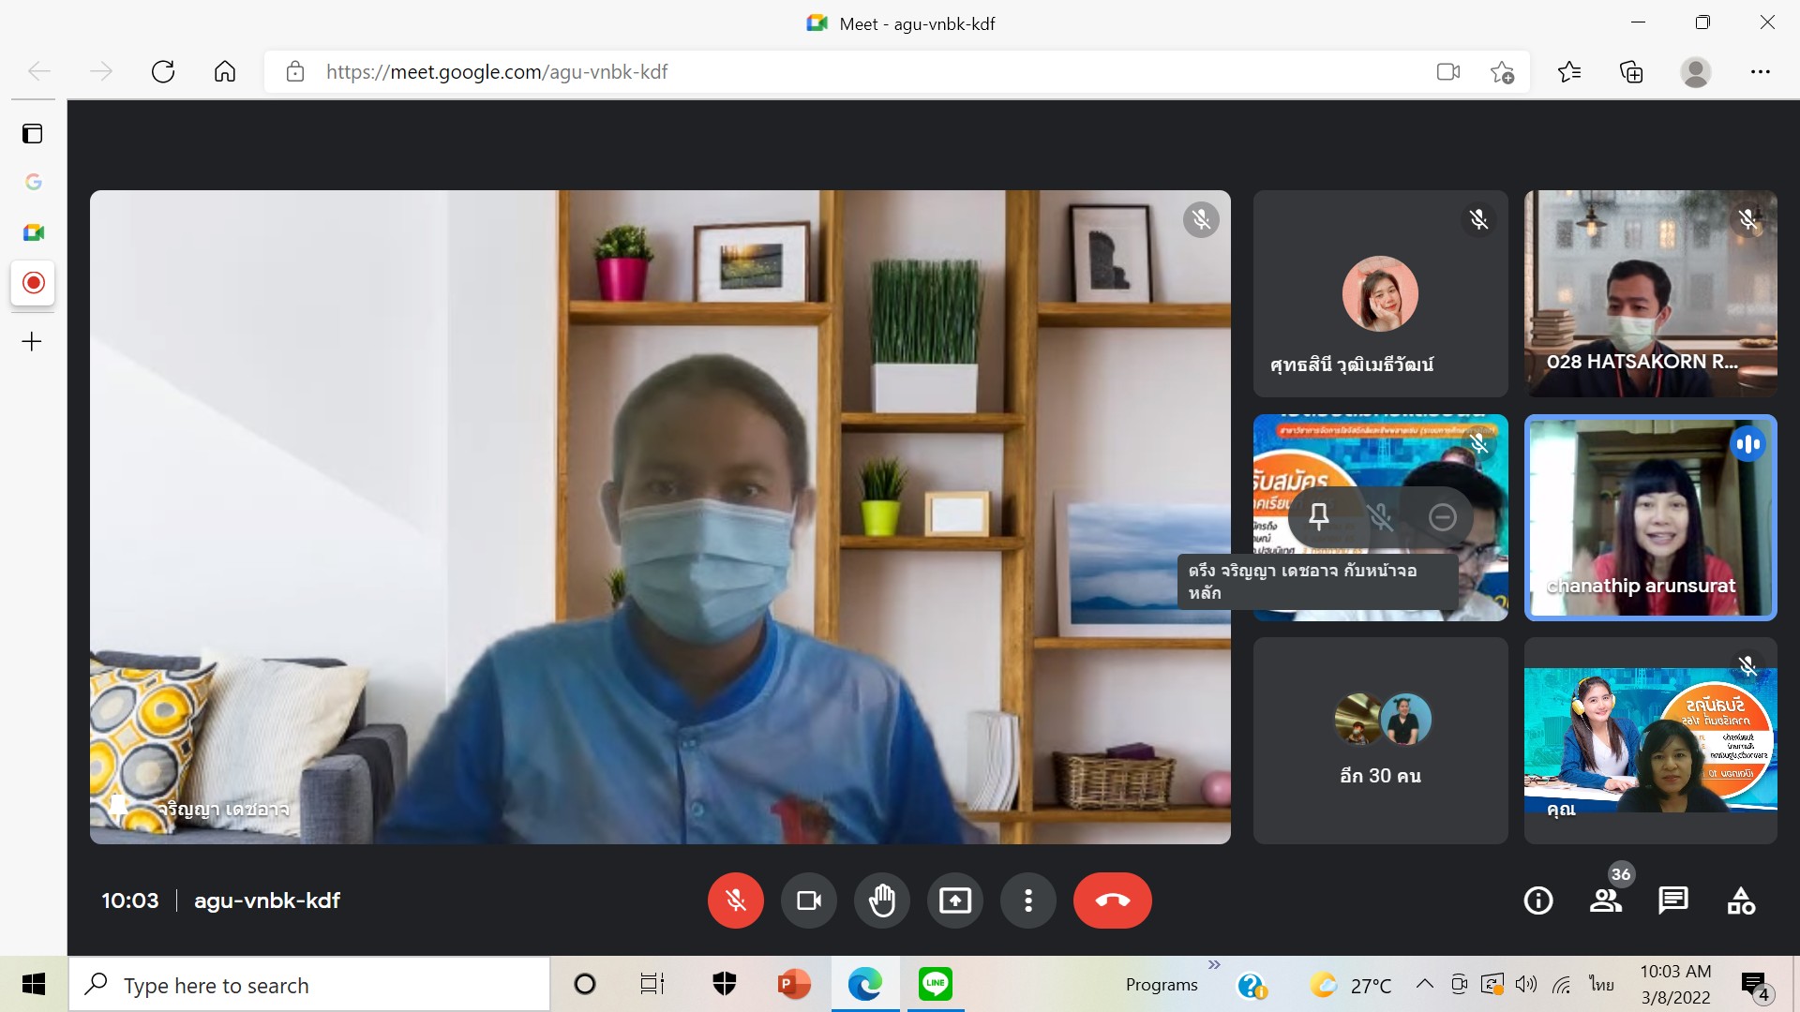Open the vertical tabs panel in sidebar
The height and width of the screenshot is (1012, 1800).
coord(33,134)
